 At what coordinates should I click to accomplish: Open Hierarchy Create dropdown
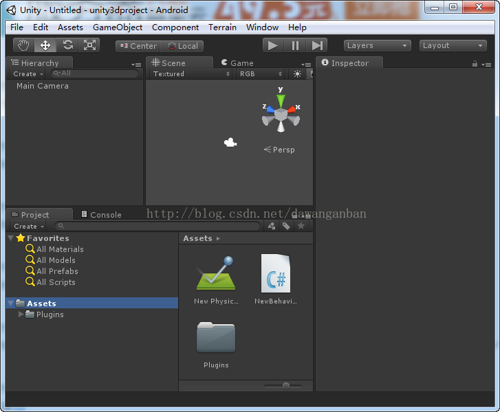[28, 74]
